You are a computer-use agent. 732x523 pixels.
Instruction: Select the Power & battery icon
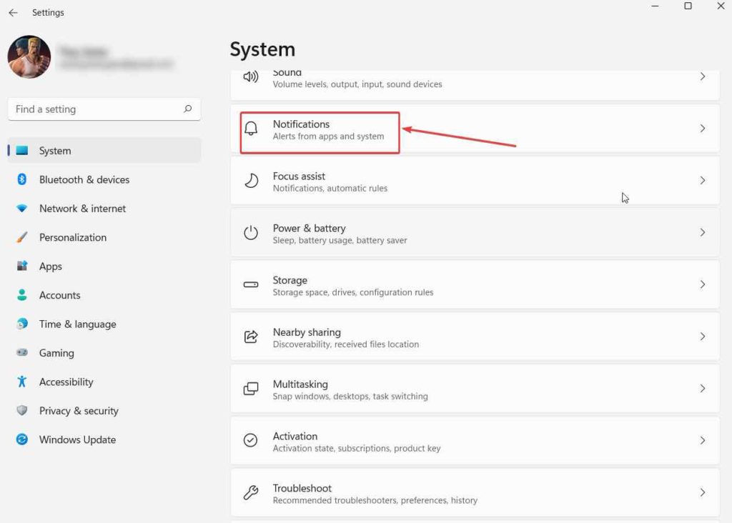tap(250, 232)
